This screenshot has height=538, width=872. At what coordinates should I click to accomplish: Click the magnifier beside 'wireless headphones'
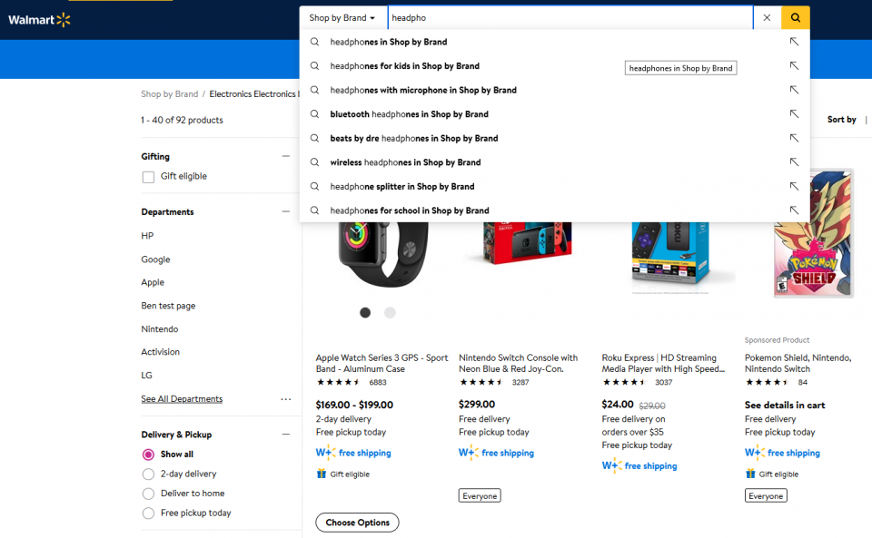[x=315, y=162]
